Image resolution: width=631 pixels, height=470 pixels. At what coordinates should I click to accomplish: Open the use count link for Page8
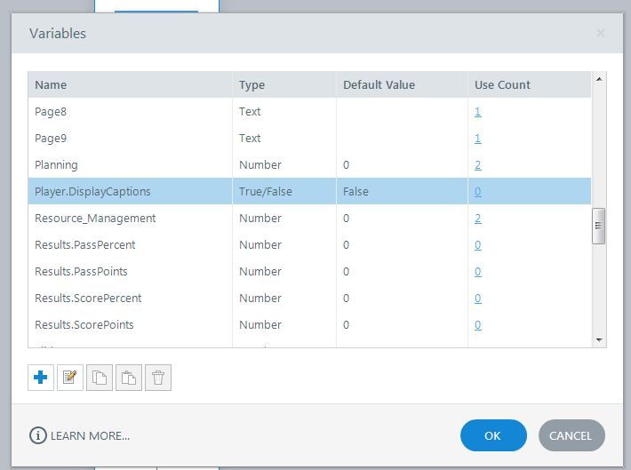point(477,111)
